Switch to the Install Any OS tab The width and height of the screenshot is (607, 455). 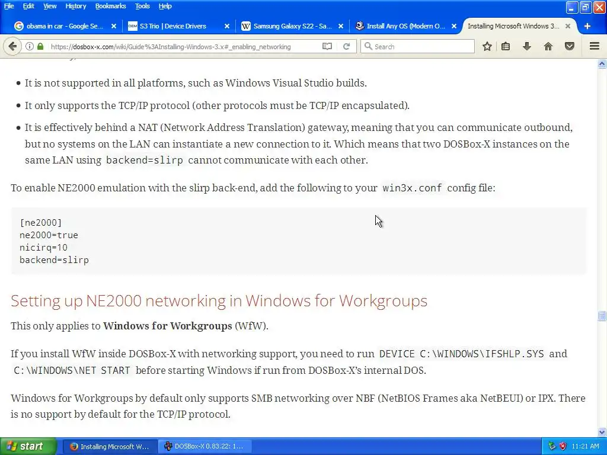pos(405,26)
